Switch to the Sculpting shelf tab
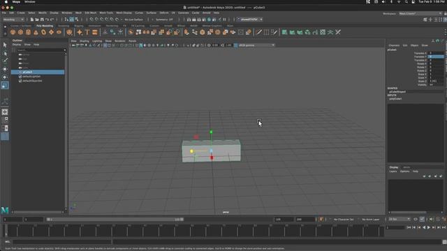Image resolution: width=447 pixels, height=251 pixels. point(64,26)
